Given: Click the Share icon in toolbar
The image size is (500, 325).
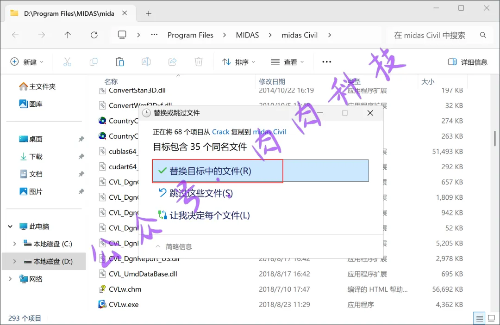Looking at the screenshot, I should click(173, 62).
